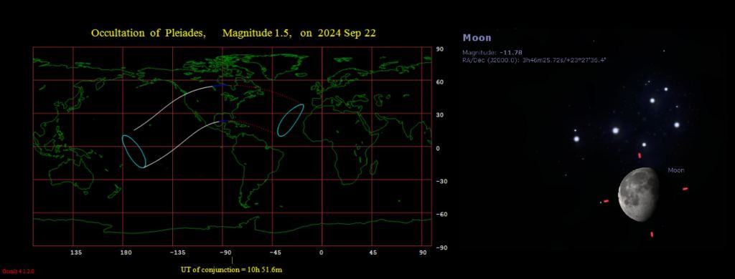The image size is (735, 279).
Task: Click the '-135' longitude axis label
Action: point(177,253)
